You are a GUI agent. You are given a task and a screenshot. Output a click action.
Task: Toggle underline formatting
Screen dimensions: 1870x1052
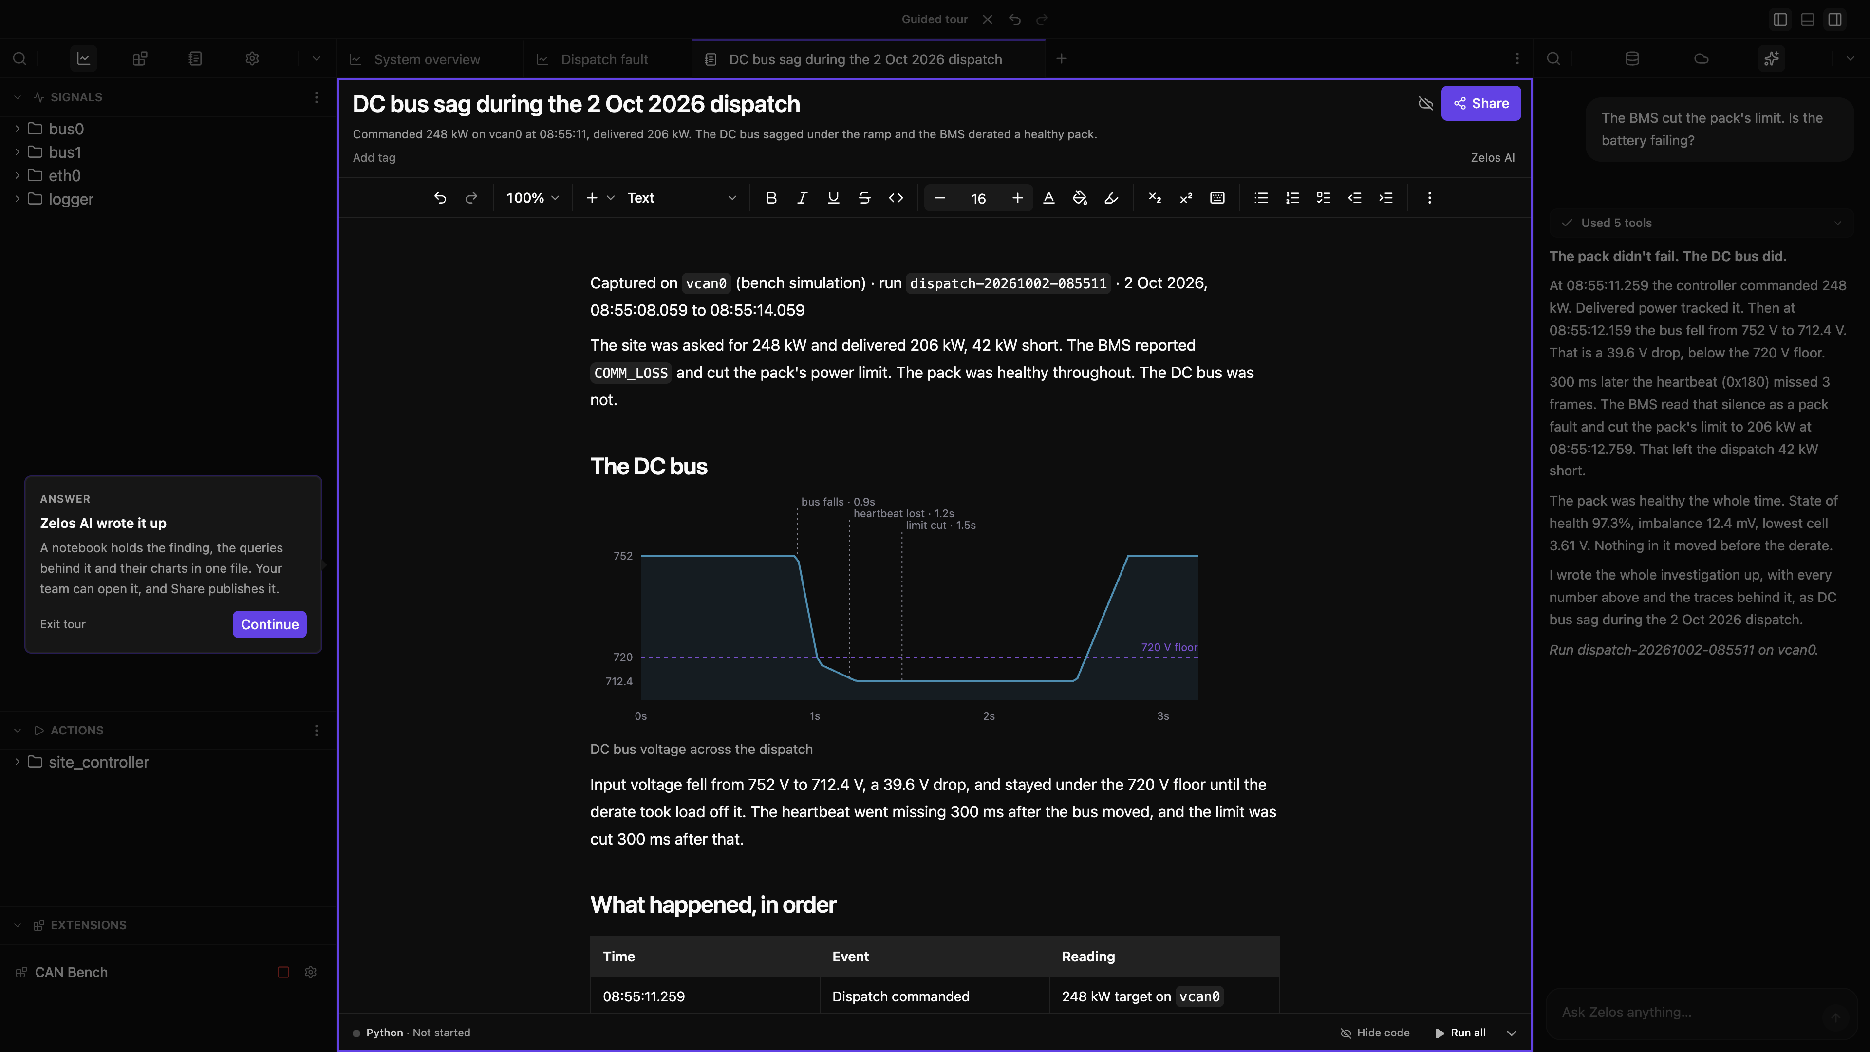click(x=833, y=197)
